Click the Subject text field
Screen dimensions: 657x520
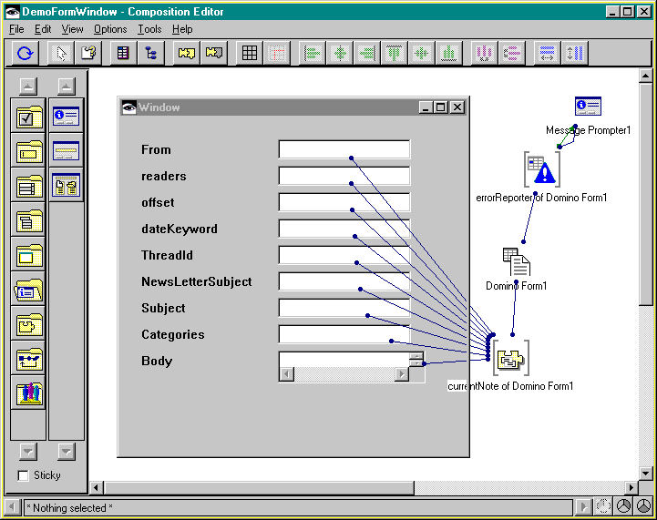point(344,308)
